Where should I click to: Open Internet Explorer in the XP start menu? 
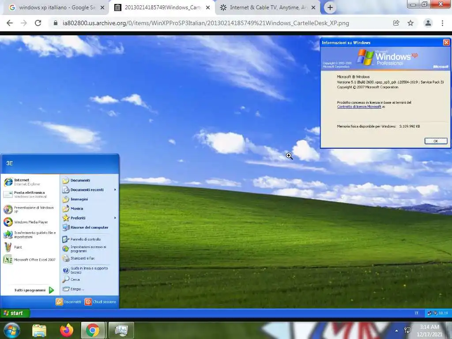pyautogui.click(x=30, y=182)
